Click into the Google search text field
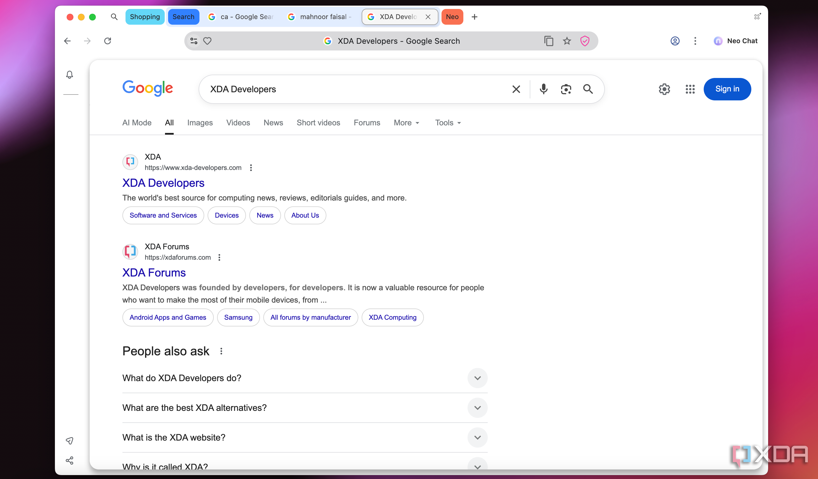818x479 pixels. tap(357, 89)
